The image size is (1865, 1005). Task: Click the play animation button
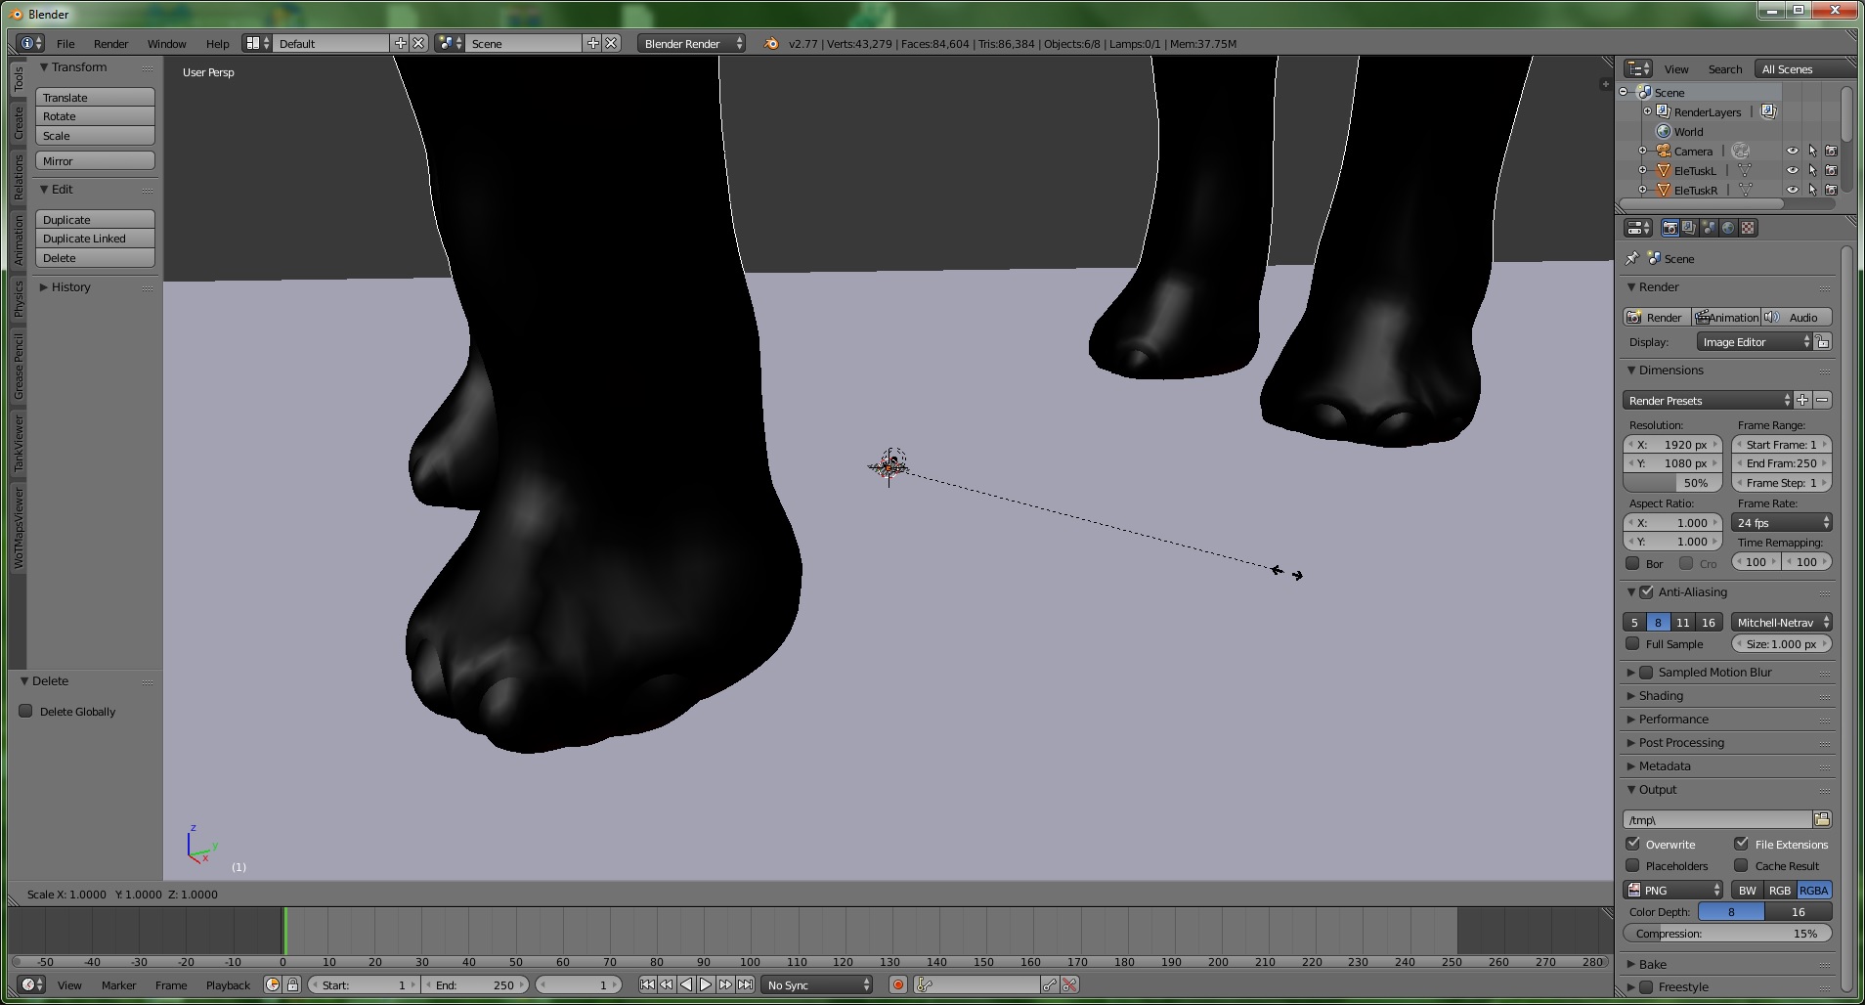(706, 984)
